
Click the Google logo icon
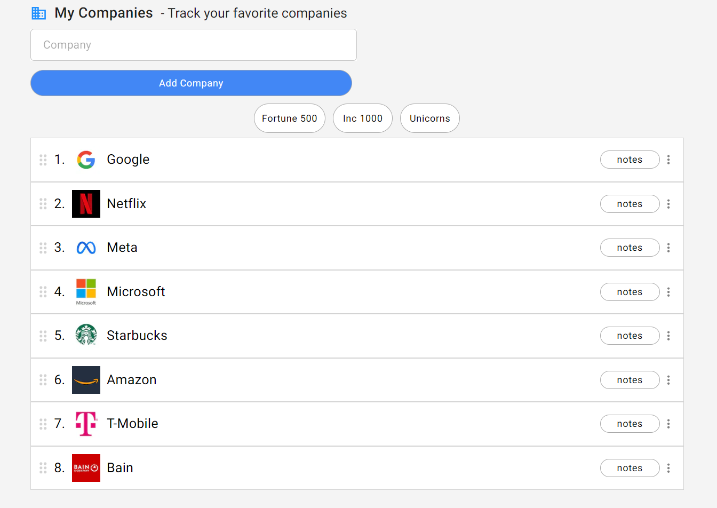pyautogui.click(x=86, y=160)
